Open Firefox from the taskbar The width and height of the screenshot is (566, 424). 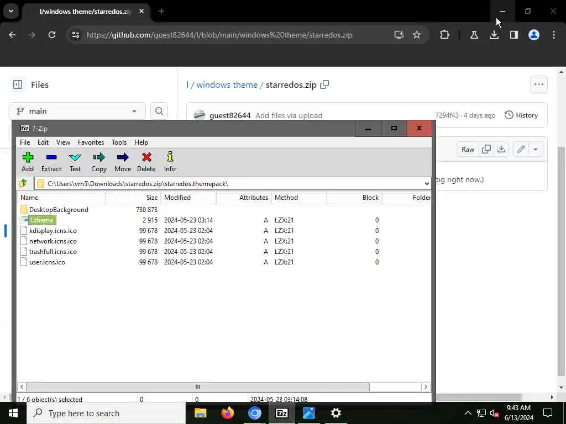click(x=227, y=413)
